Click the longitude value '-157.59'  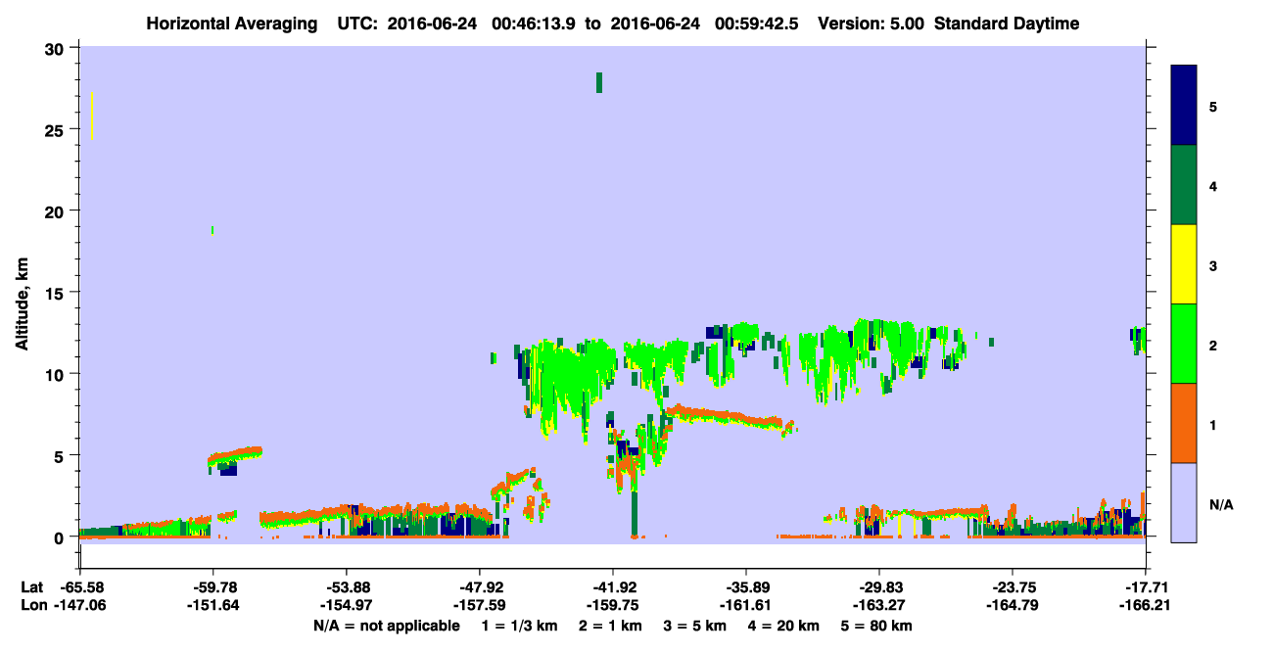pos(479,605)
